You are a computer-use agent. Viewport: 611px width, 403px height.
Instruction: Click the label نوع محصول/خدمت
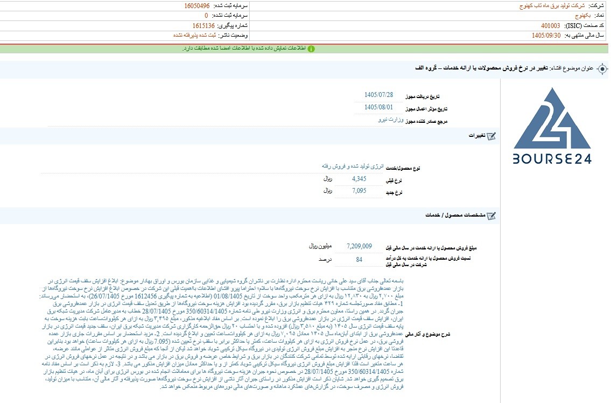(403, 168)
